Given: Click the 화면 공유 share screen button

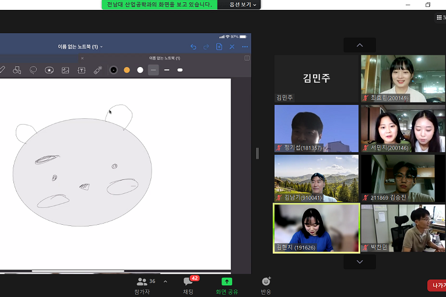Looking at the screenshot, I should (x=227, y=284).
